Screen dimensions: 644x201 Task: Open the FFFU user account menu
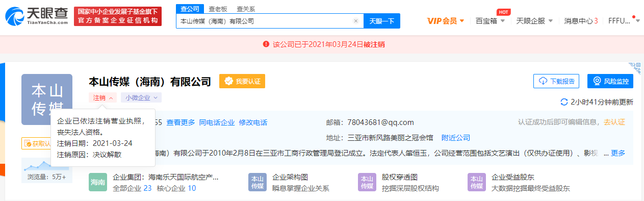click(x=624, y=21)
